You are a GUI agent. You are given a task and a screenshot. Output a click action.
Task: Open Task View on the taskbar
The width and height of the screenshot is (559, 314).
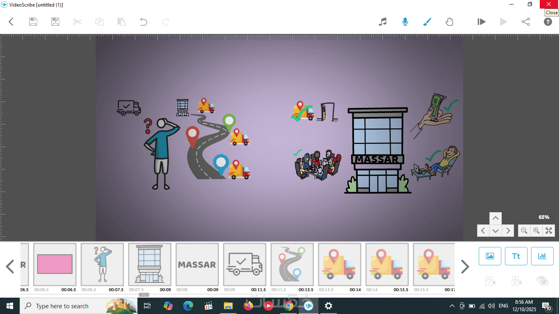click(147, 306)
